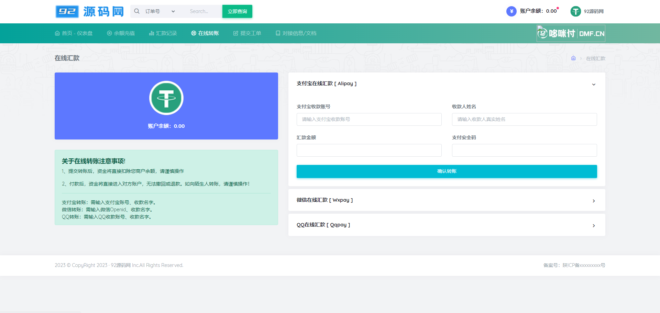Click the coin icon beside 余额充值
The image size is (660, 313).
[110, 33]
